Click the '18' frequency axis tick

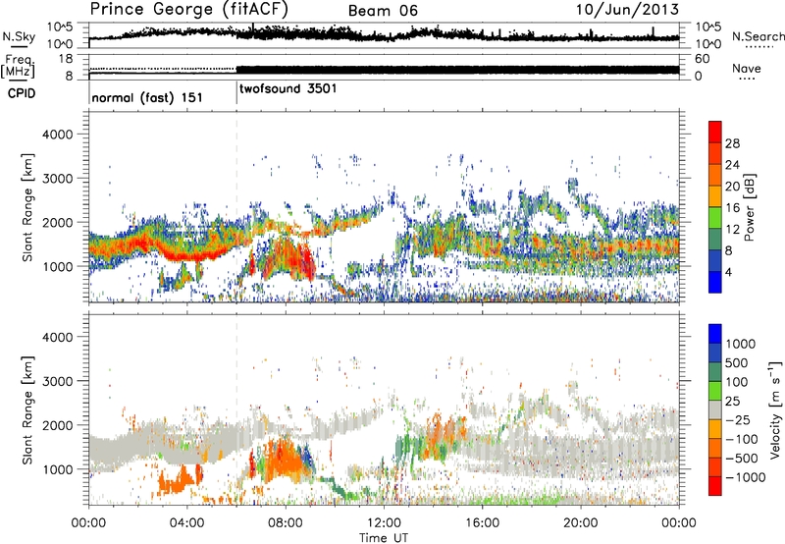pyautogui.click(x=66, y=59)
